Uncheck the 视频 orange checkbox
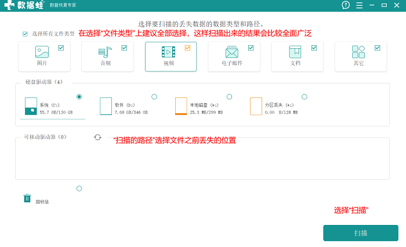406x247 pixels. 187,48
